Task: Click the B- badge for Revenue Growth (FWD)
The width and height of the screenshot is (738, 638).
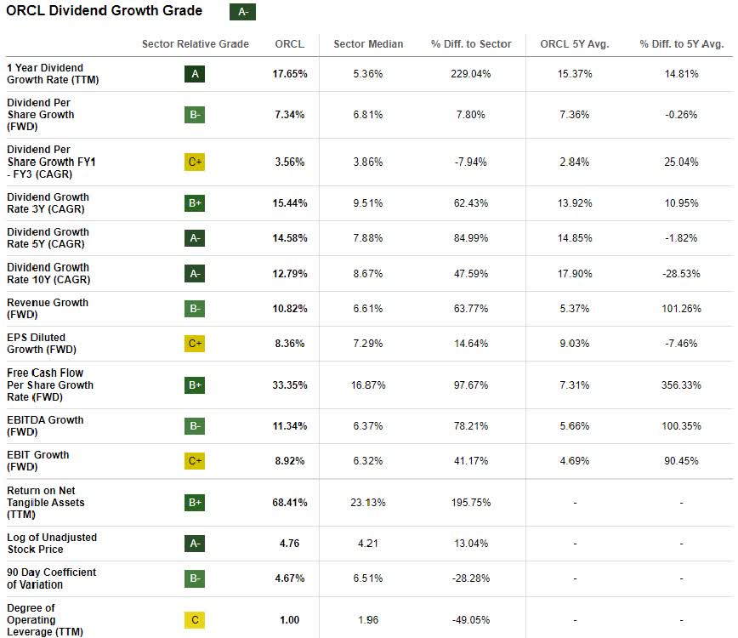Action: pos(195,308)
